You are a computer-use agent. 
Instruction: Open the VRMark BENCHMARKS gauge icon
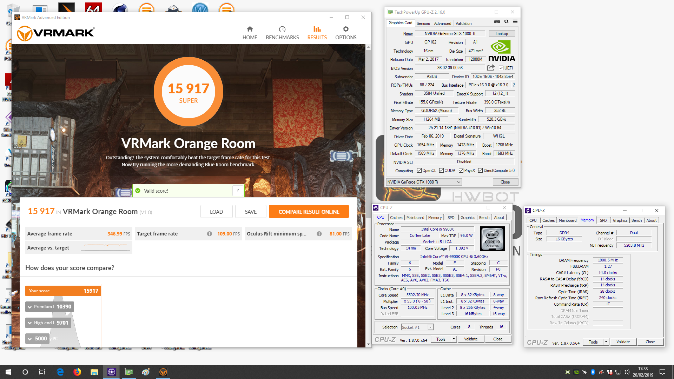pos(282,29)
